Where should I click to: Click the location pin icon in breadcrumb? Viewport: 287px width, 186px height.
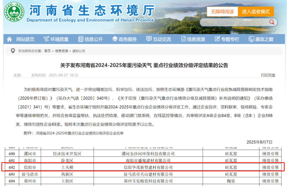pos(13,51)
